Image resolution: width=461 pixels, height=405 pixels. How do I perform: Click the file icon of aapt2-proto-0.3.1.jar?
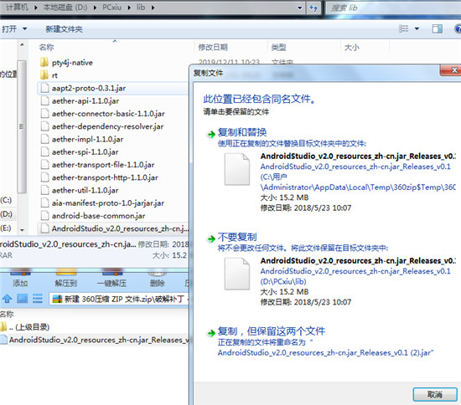(44, 89)
